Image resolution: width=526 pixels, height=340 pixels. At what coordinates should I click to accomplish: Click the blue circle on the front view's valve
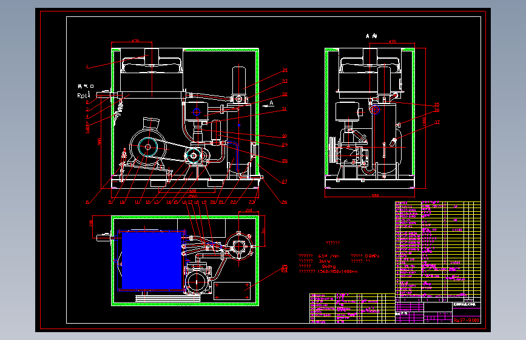tap(197, 112)
